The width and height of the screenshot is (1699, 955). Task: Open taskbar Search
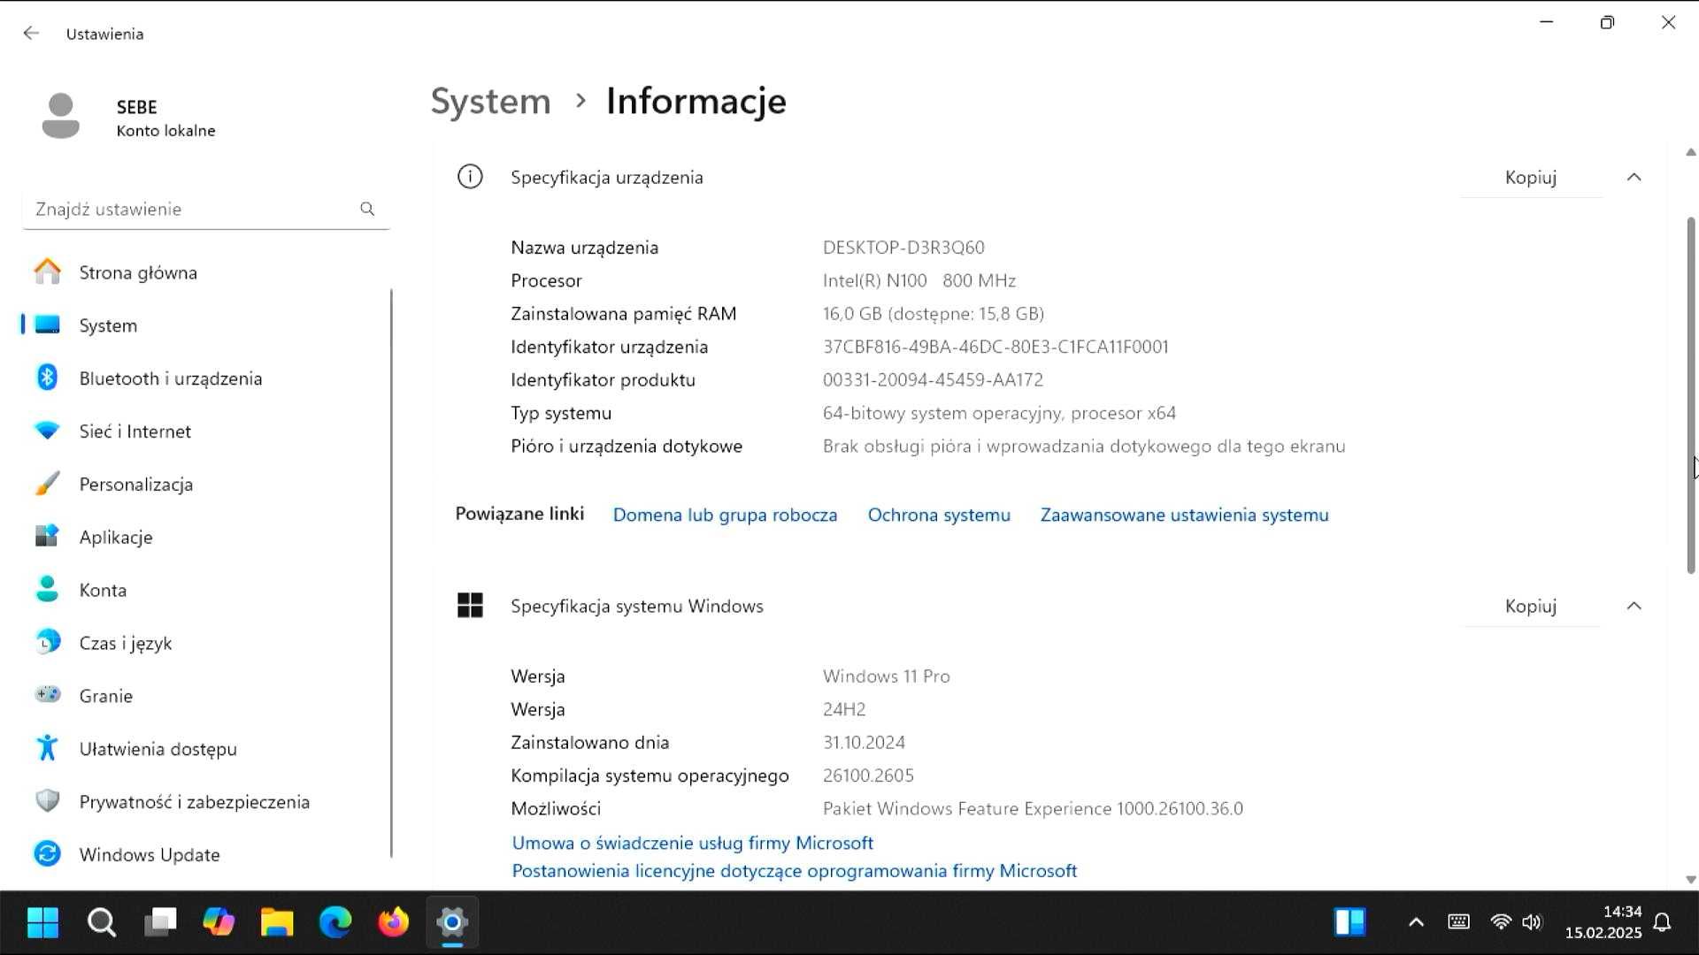[x=102, y=922]
